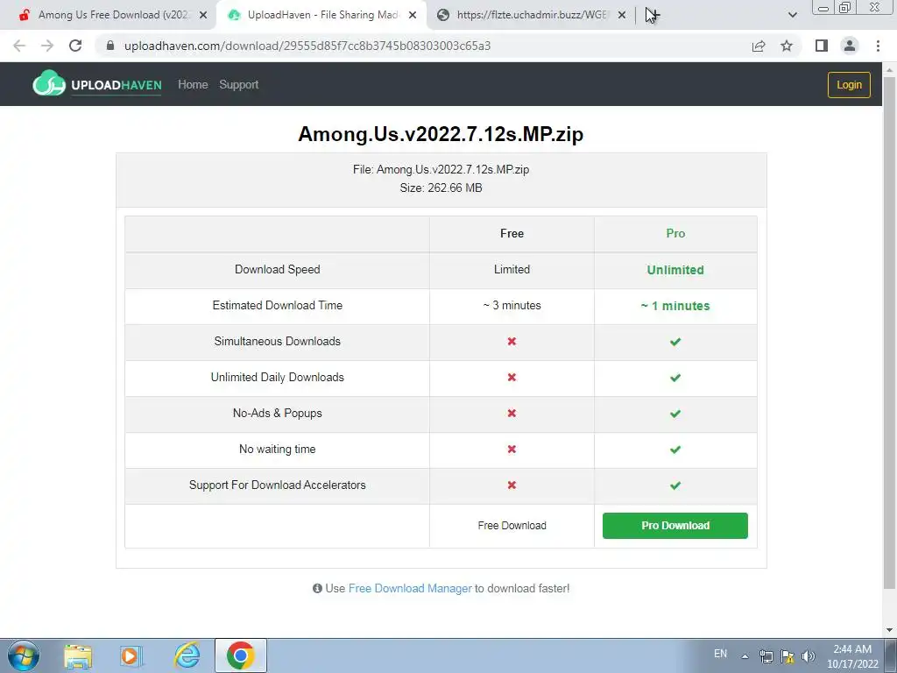This screenshot has height=673, width=897.
Task: Click red X for Unlimited Daily Downloads
Action: pos(512,377)
